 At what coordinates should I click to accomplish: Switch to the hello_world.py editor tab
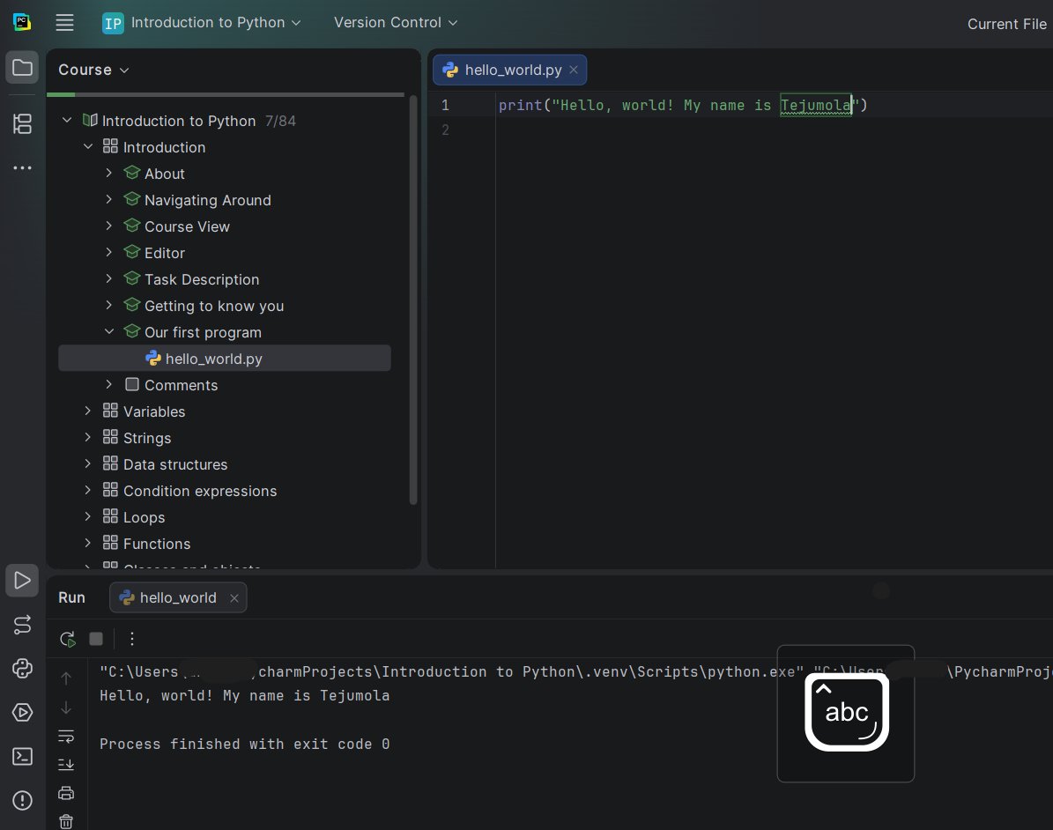click(509, 70)
